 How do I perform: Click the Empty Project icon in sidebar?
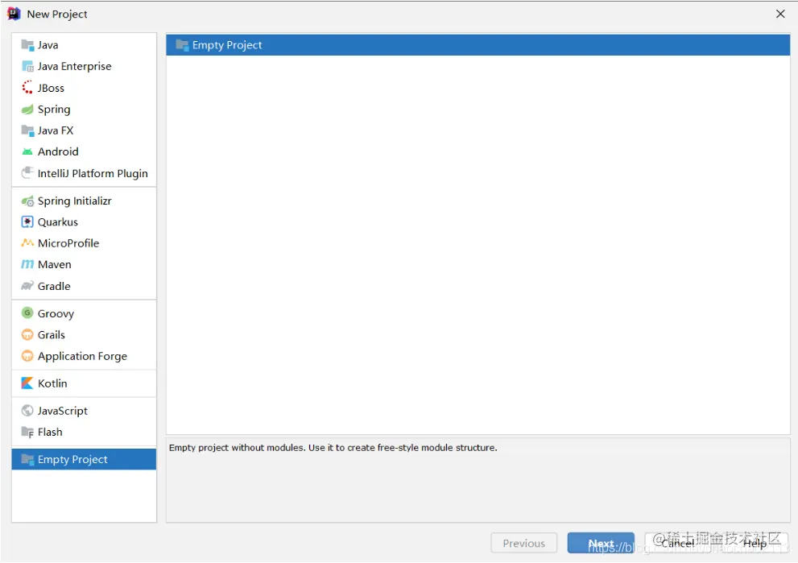[x=27, y=459]
